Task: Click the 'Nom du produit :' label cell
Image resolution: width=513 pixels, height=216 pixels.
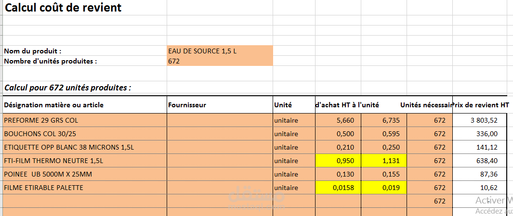Action: click(x=85, y=51)
